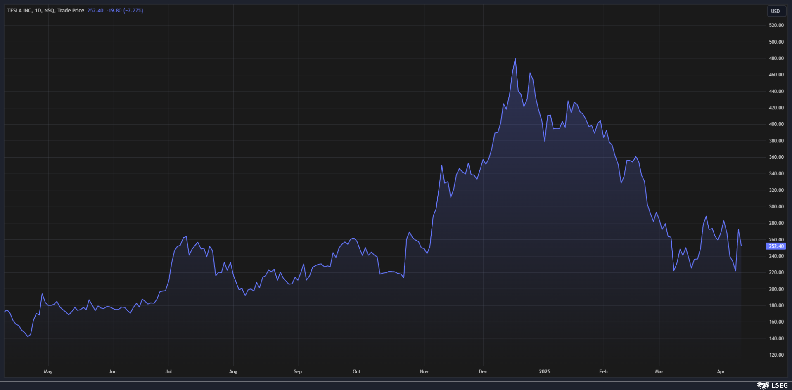This screenshot has height=390, width=792.
Task: Click the 460.00 price axis label
Action: coord(776,75)
